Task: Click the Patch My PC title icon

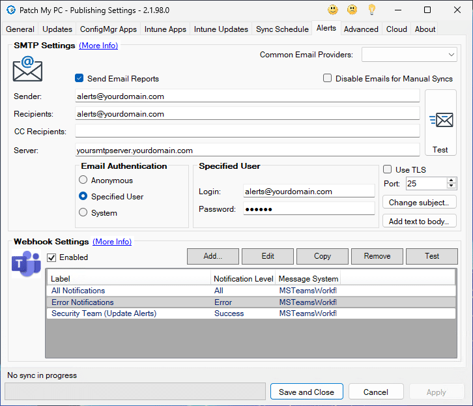Action: (x=10, y=10)
